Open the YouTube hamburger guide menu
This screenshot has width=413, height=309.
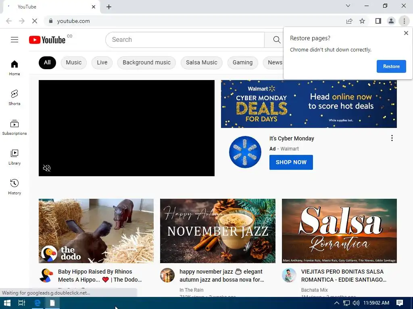[x=15, y=40]
